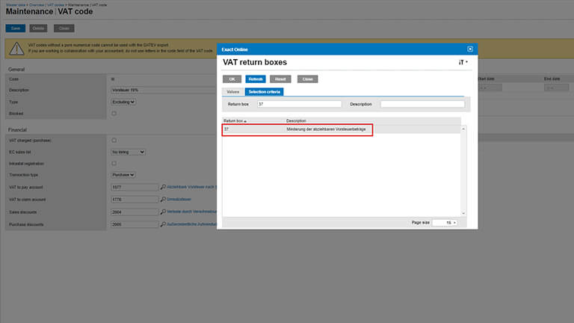The height and width of the screenshot is (323, 574).
Task: Close the Exact Online dialog with X
Action: (x=470, y=49)
